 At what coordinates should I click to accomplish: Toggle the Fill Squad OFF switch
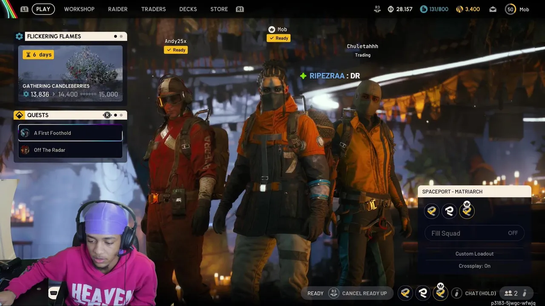click(x=474, y=233)
